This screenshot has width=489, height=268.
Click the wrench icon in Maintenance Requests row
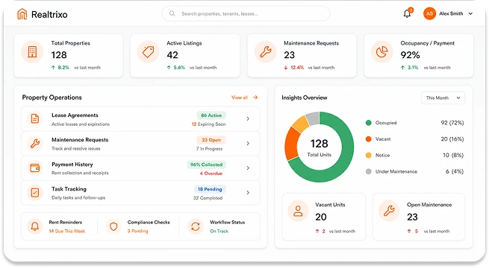35,144
